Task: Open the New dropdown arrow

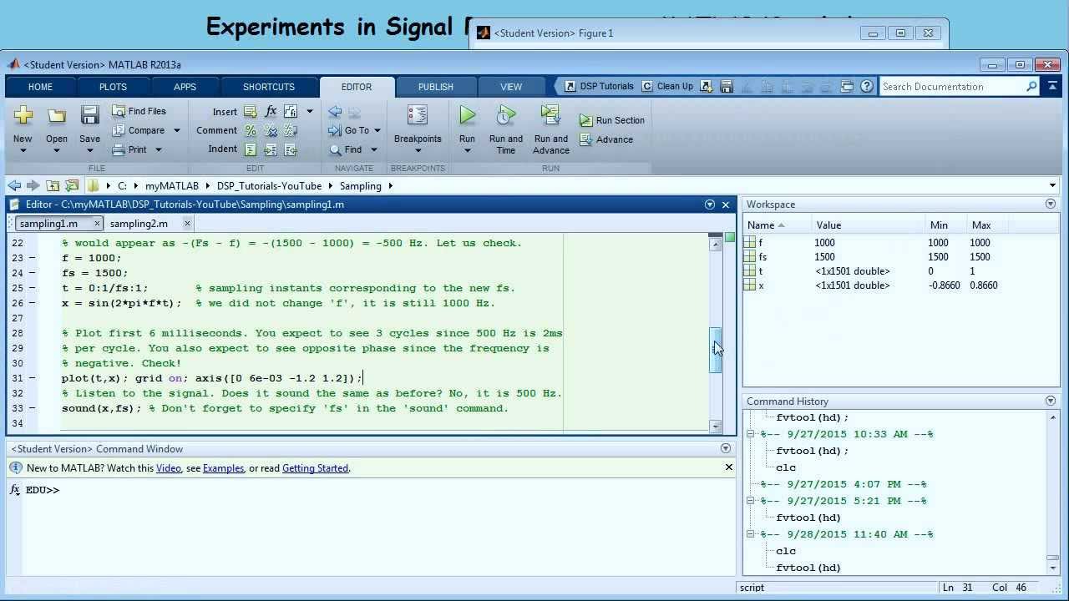Action: click(x=23, y=151)
